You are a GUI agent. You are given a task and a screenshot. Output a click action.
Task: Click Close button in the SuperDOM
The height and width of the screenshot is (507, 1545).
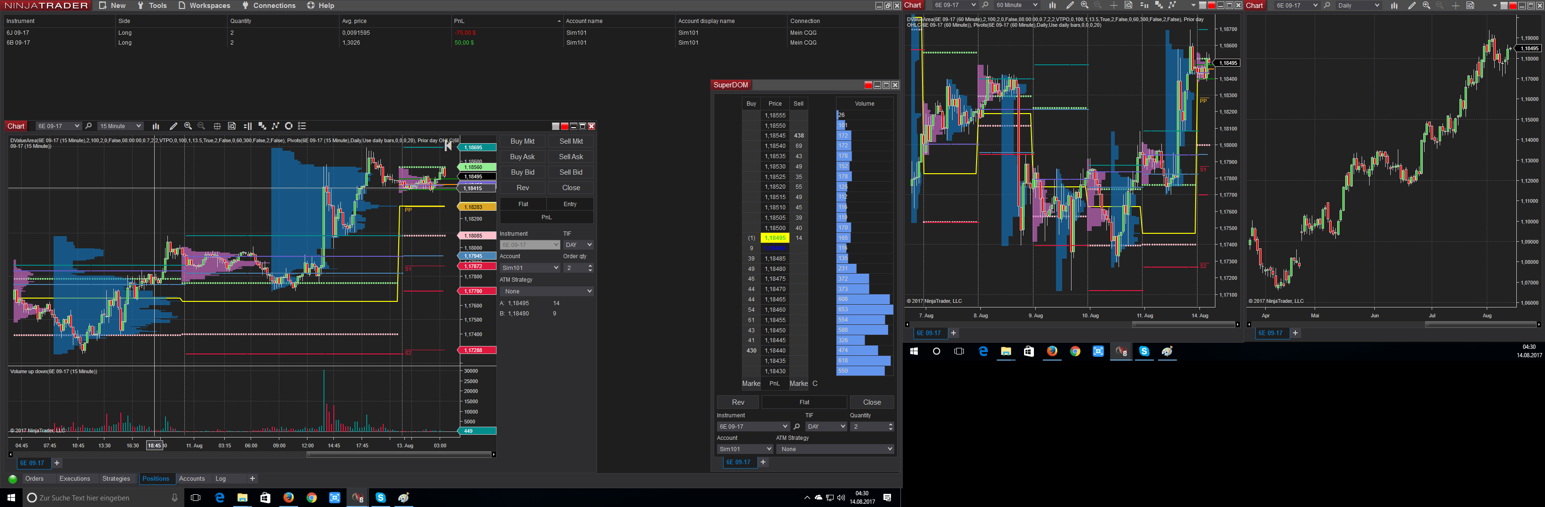872,402
